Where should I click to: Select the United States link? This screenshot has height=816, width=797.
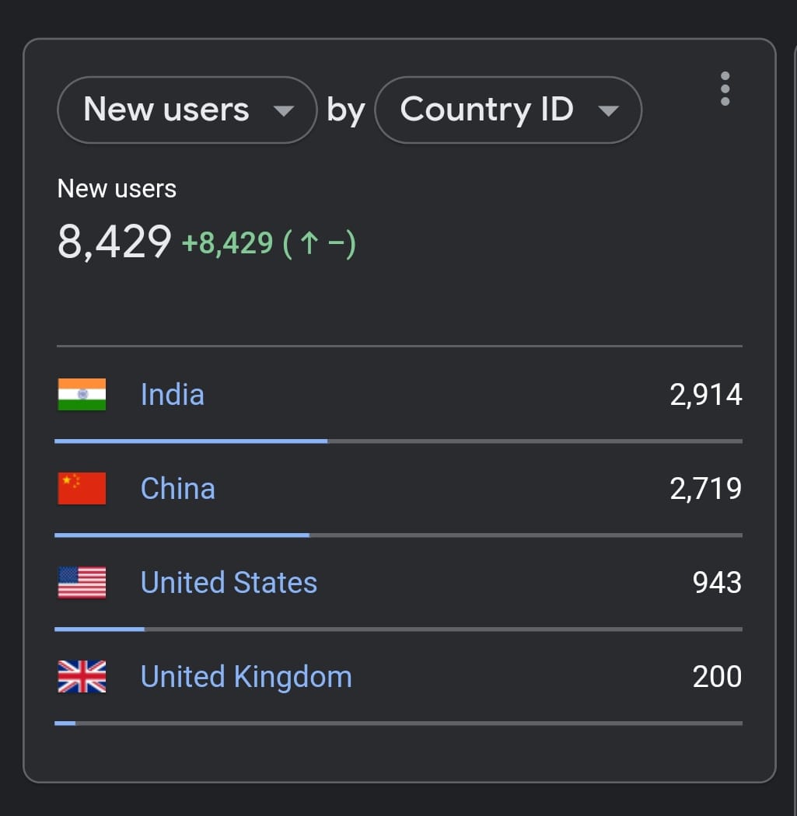click(229, 583)
